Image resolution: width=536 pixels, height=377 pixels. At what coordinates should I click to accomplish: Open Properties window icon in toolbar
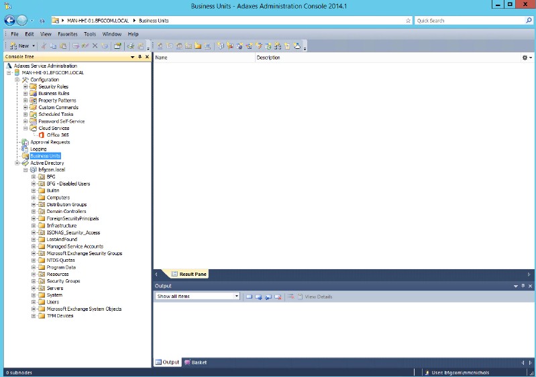pyautogui.click(x=117, y=46)
